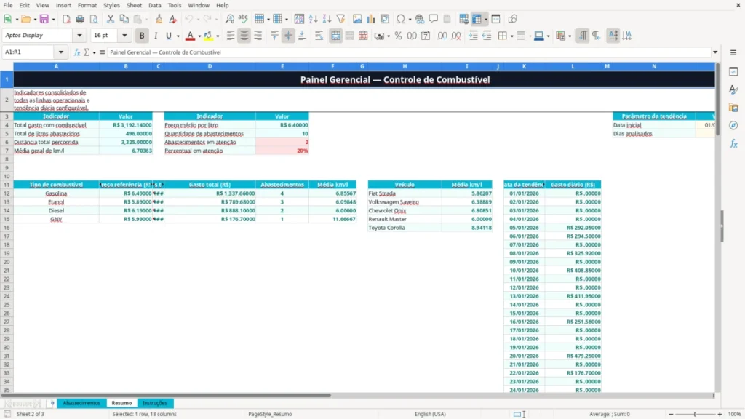The width and height of the screenshot is (745, 419).
Task: Insert a chart
Action: (x=370, y=19)
